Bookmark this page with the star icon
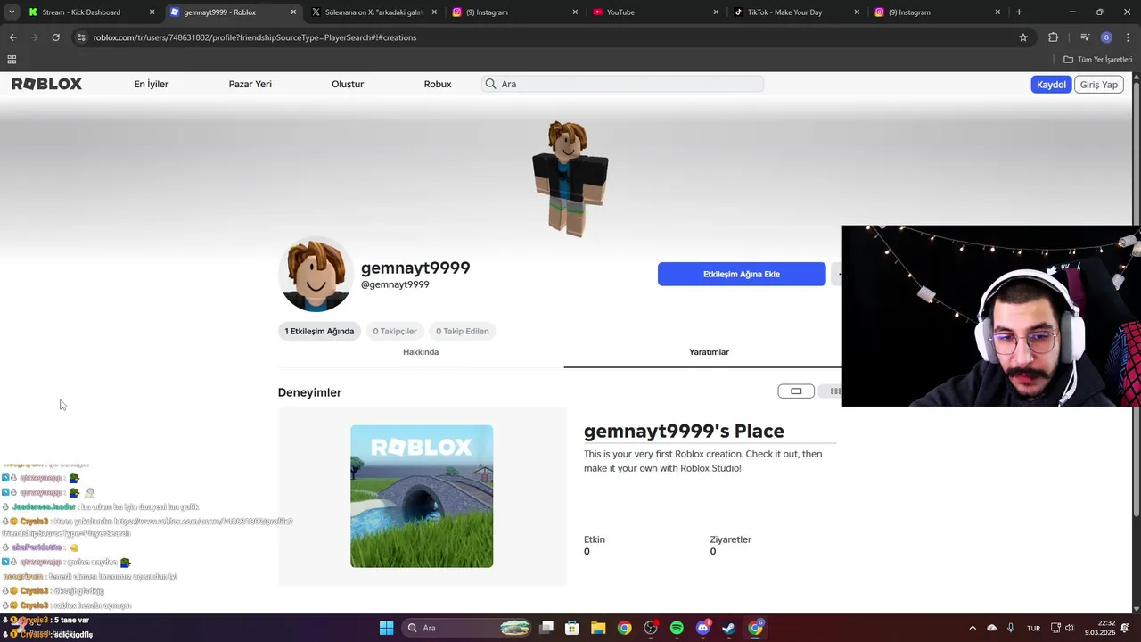 (x=1023, y=37)
